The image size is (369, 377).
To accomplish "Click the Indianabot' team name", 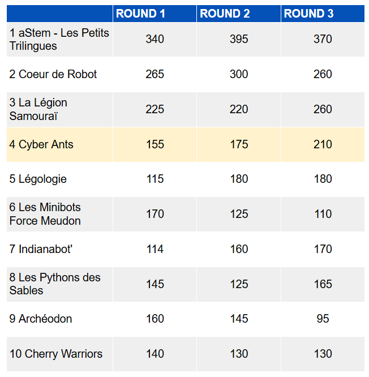I will [x=41, y=249].
